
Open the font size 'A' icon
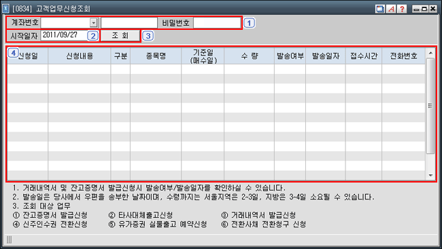coord(391,9)
